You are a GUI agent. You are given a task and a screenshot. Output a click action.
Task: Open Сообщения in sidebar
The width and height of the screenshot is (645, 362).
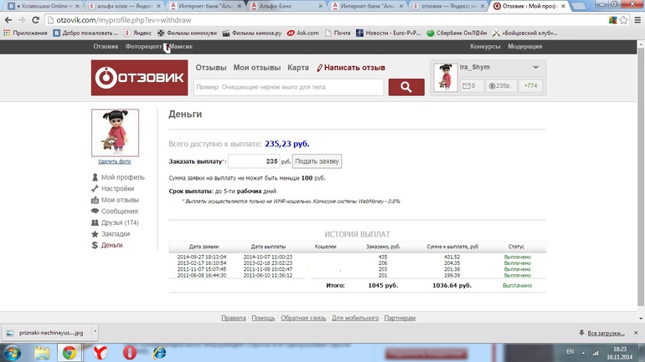(x=120, y=211)
